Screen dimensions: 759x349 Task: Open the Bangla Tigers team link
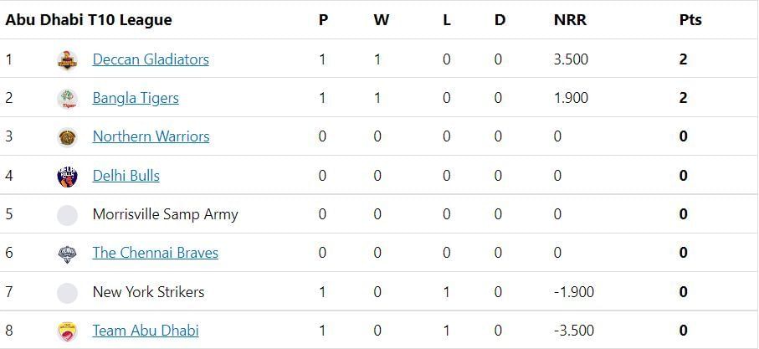click(136, 98)
